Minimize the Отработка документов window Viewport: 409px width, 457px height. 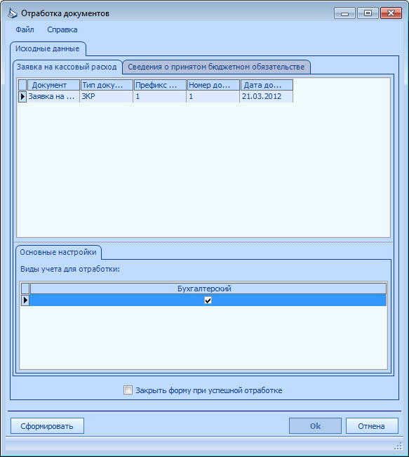pyautogui.click(x=344, y=13)
